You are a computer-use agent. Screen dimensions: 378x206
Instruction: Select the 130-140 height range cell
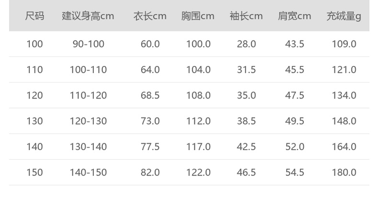(x=88, y=147)
